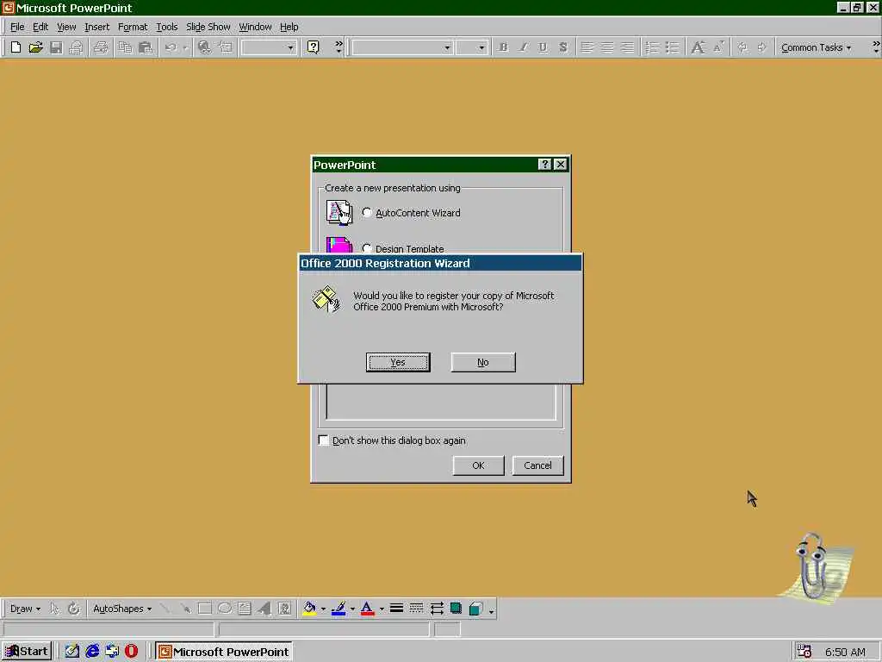The width and height of the screenshot is (882, 662).
Task: Select the Design Template radio button
Action: [367, 247]
